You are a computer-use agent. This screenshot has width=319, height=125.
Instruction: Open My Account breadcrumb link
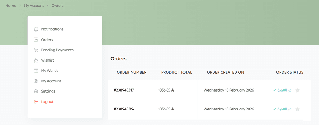[34, 6]
